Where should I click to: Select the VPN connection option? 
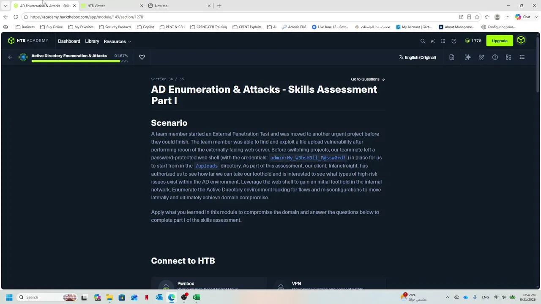[x=326, y=284]
